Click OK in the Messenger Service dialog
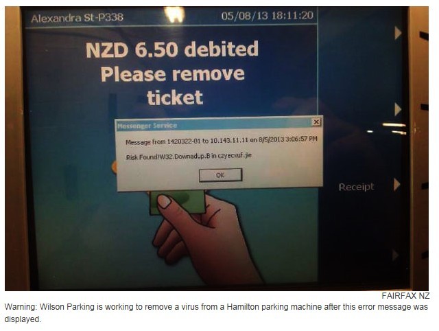 [220, 175]
